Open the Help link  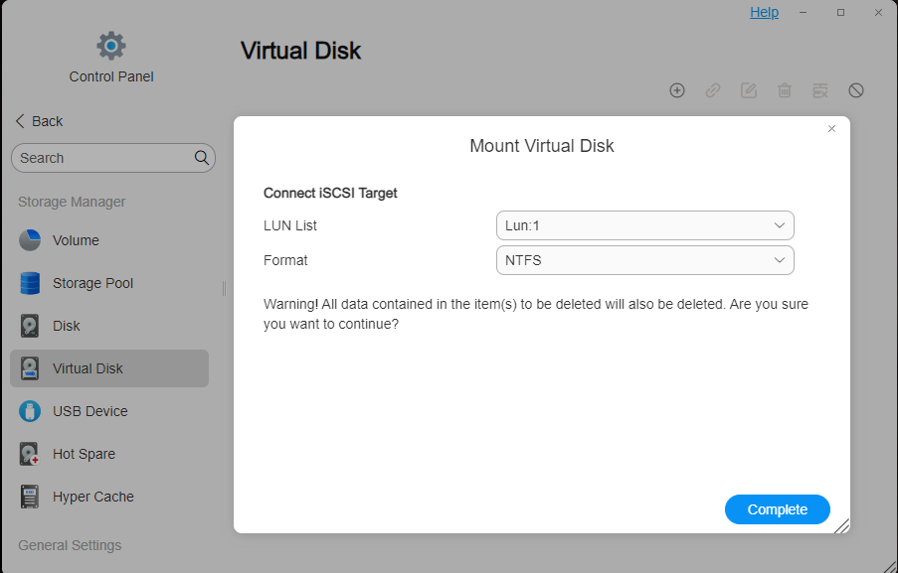tap(764, 12)
